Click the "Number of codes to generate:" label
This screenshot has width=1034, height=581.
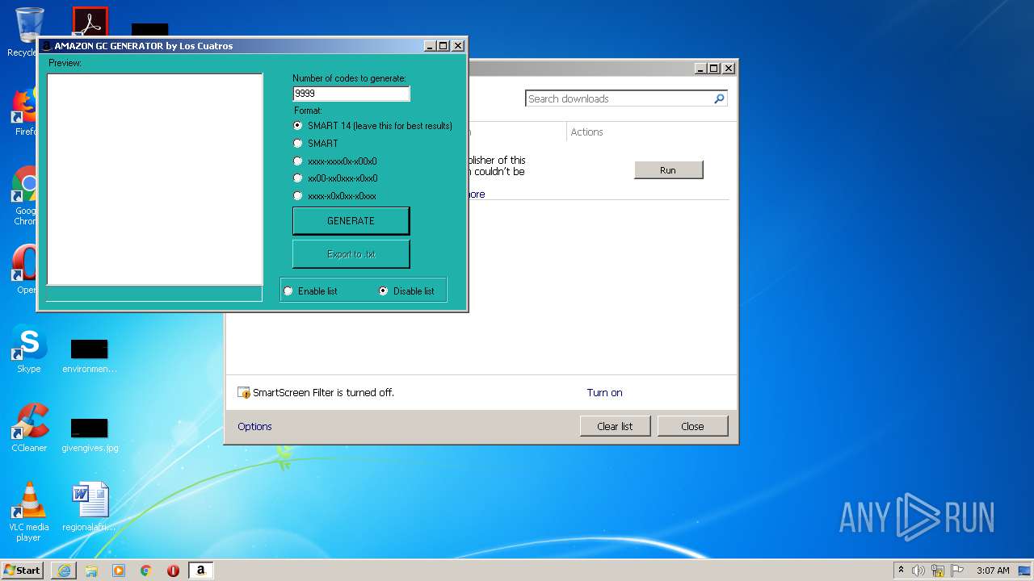[349, 78]
